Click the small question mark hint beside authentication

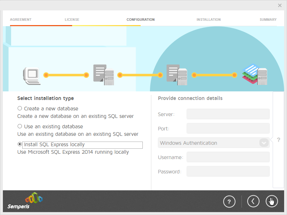click(x=278, y=140)
